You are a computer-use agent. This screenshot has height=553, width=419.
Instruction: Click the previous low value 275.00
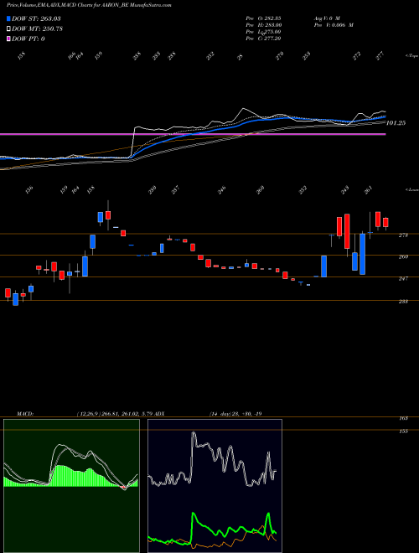pyautogui.click(x=272, y=32)
